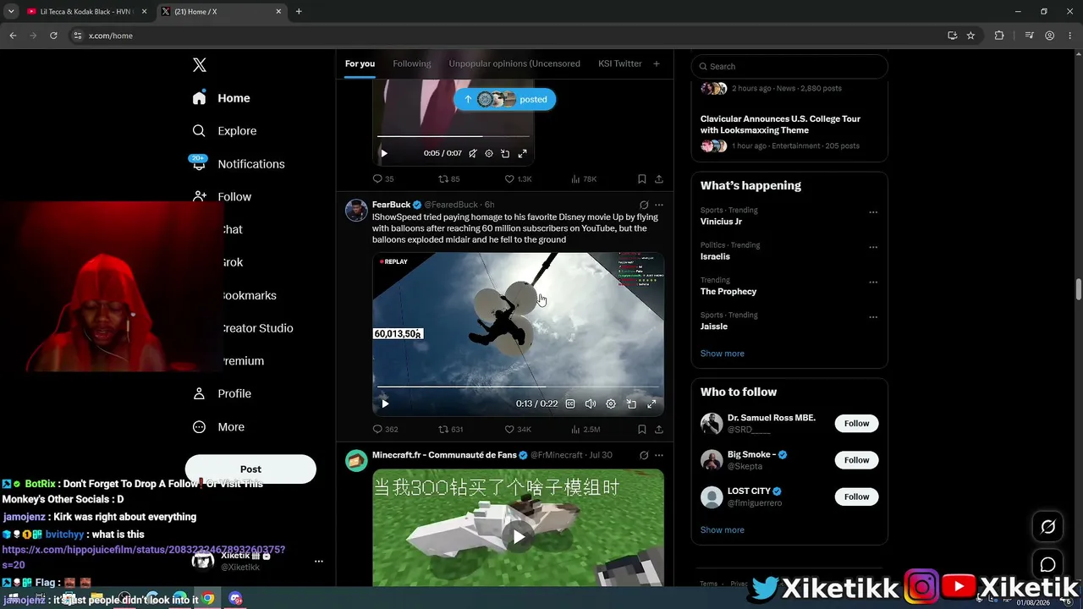Repost the post with 85 reposts

point(448,179)
